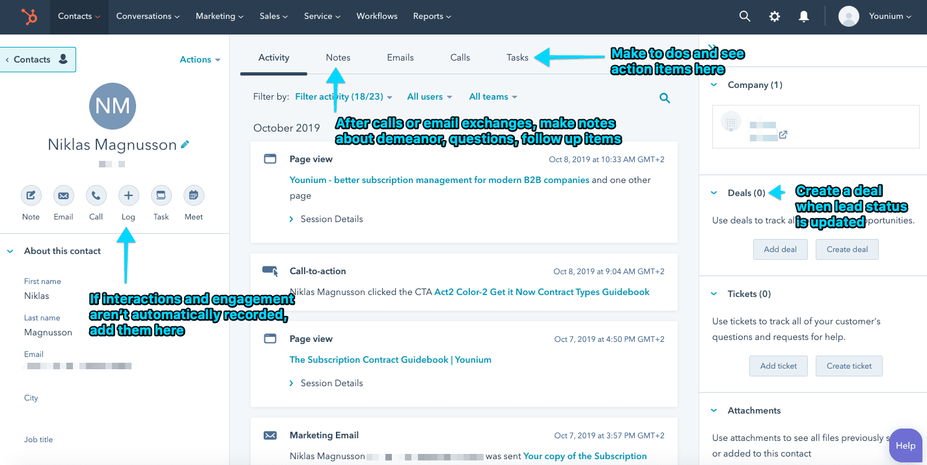Click the Call phone icon button
The width and height of the screenshot is (927, 465).
(x=96, y=195)
